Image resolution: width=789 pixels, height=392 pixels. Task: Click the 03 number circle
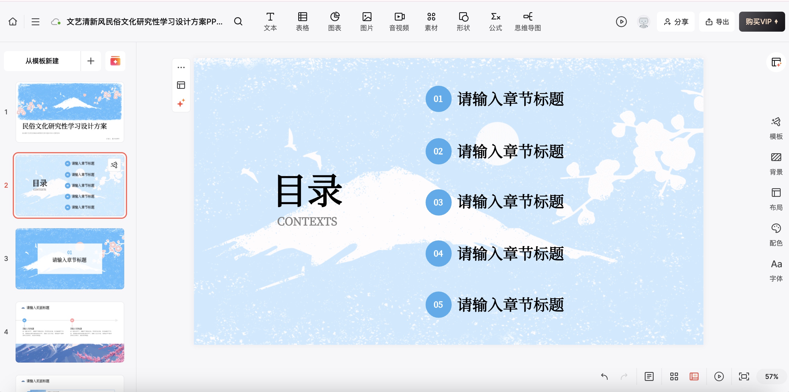point(438,202)
